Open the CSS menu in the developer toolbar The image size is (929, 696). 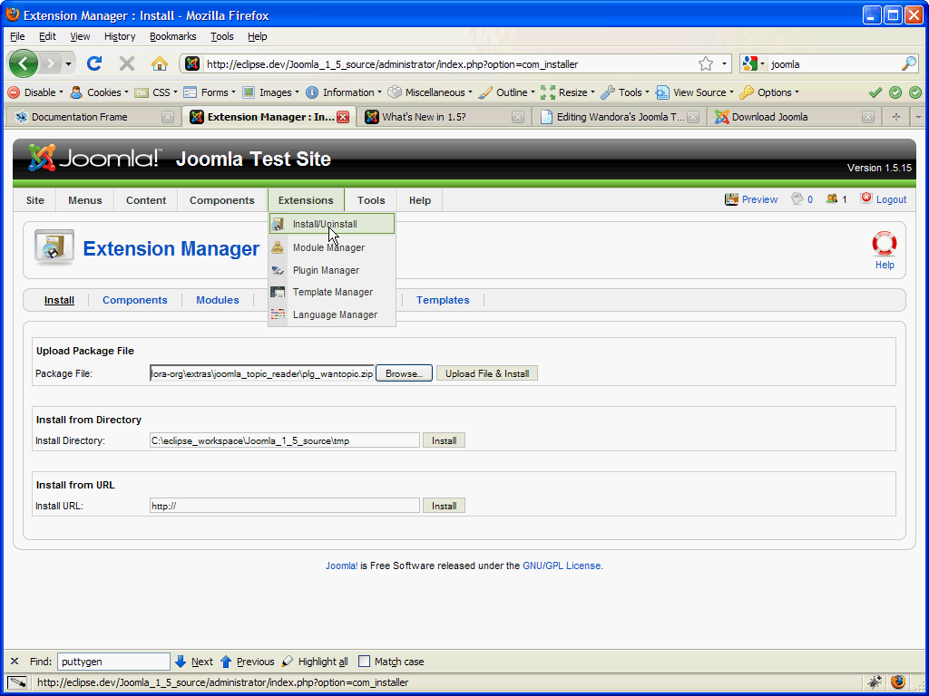(x=160, y=92)
